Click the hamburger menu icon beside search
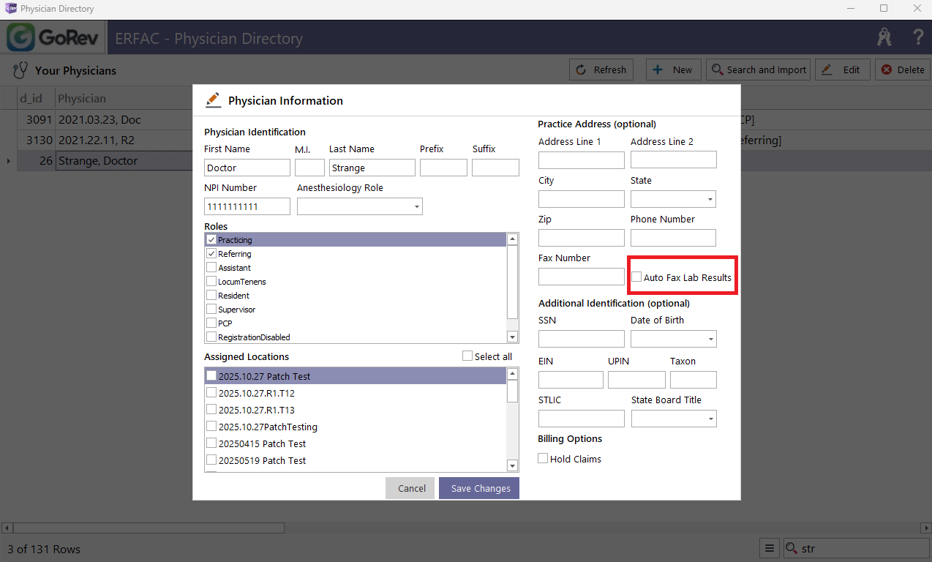The image size is (932, 562). click(769, 549)
